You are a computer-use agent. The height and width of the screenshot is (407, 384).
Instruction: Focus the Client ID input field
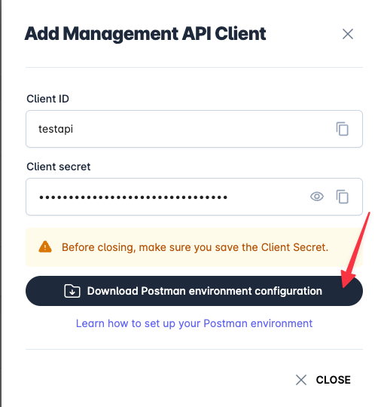194,129
